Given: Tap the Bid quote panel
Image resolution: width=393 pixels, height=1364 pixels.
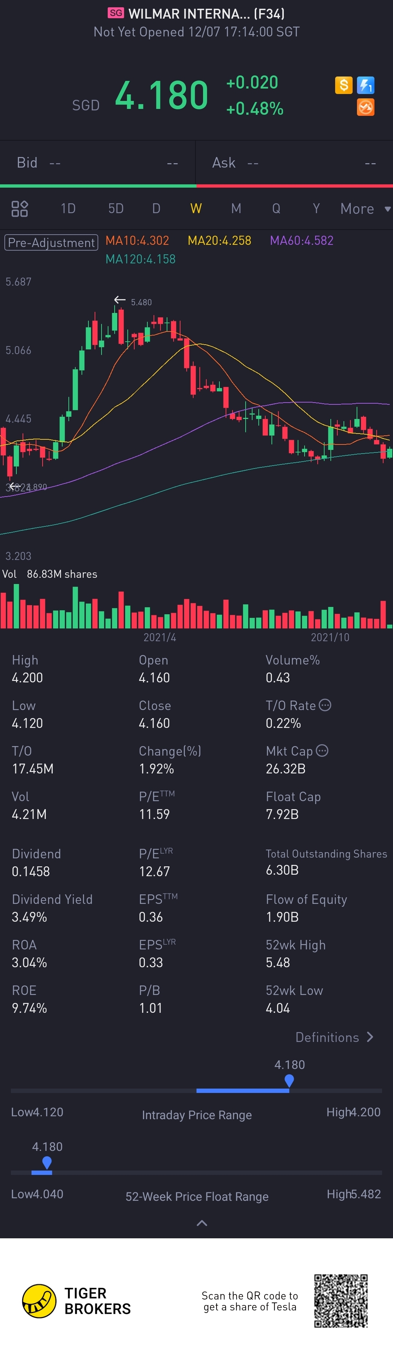Looking at the screenshot, I should tap(98, 162).
